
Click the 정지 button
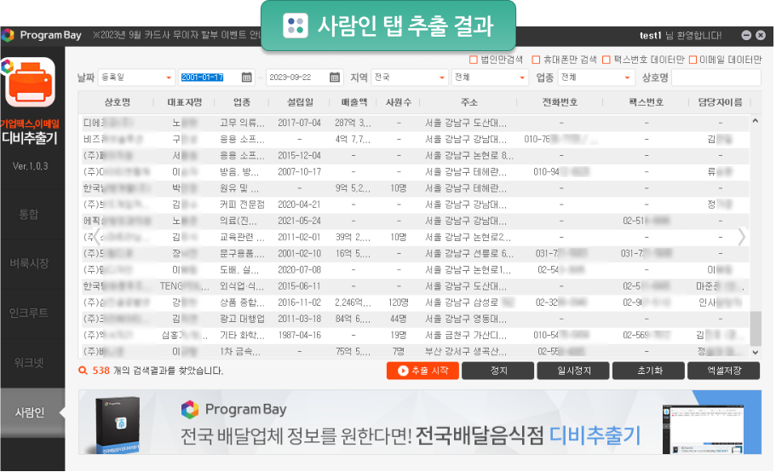pos(497,371)
